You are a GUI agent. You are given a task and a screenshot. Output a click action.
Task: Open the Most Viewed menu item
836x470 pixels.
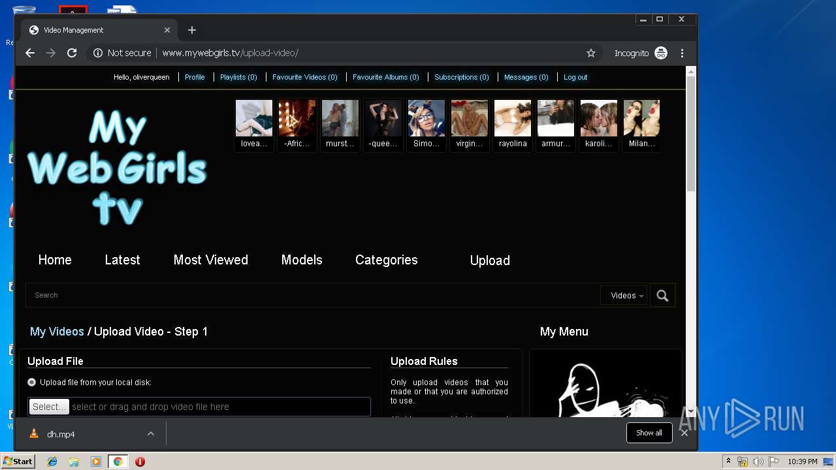coord(210,260)
